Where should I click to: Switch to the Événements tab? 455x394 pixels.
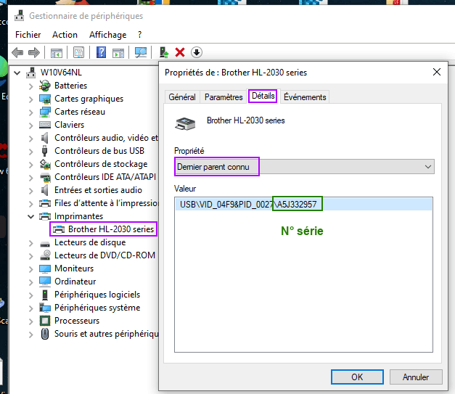[305, 97]
